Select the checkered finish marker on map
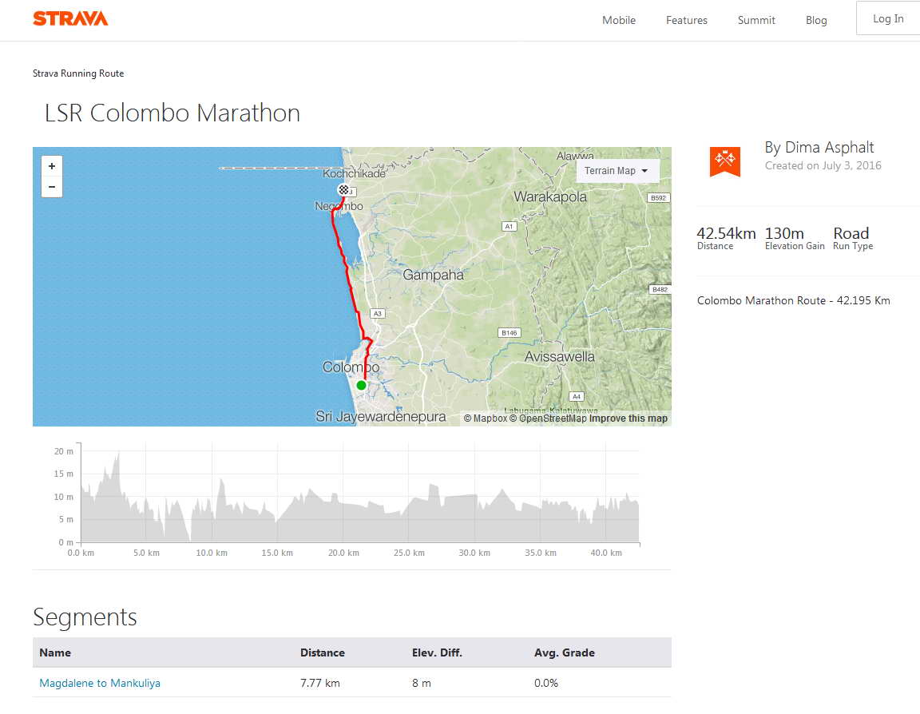Image resolution: width=920 pixels, height=714 pixels. (x=344, y=189)
